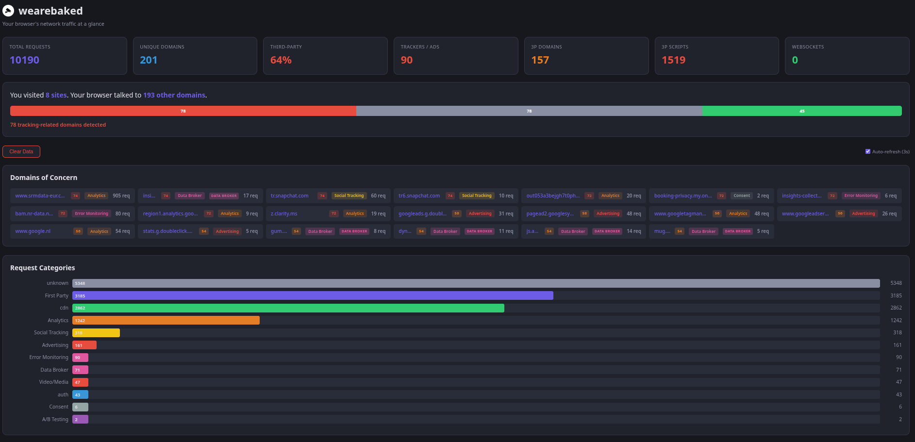Open the www.googleadser… domain link

pyautogui.click(x=805, y=213)
